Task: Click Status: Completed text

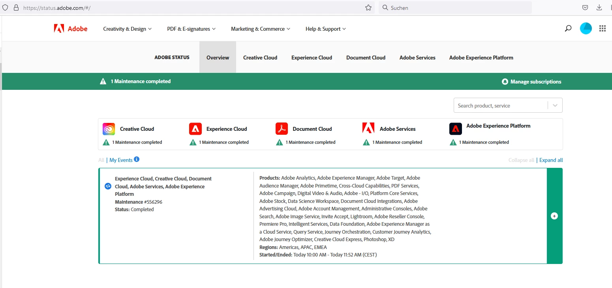Action: coord(134,209)
